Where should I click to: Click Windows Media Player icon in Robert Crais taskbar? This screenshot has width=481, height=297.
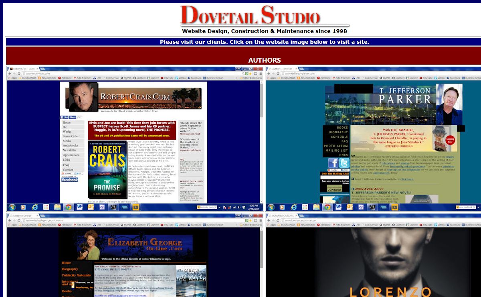tap(23, 207)
